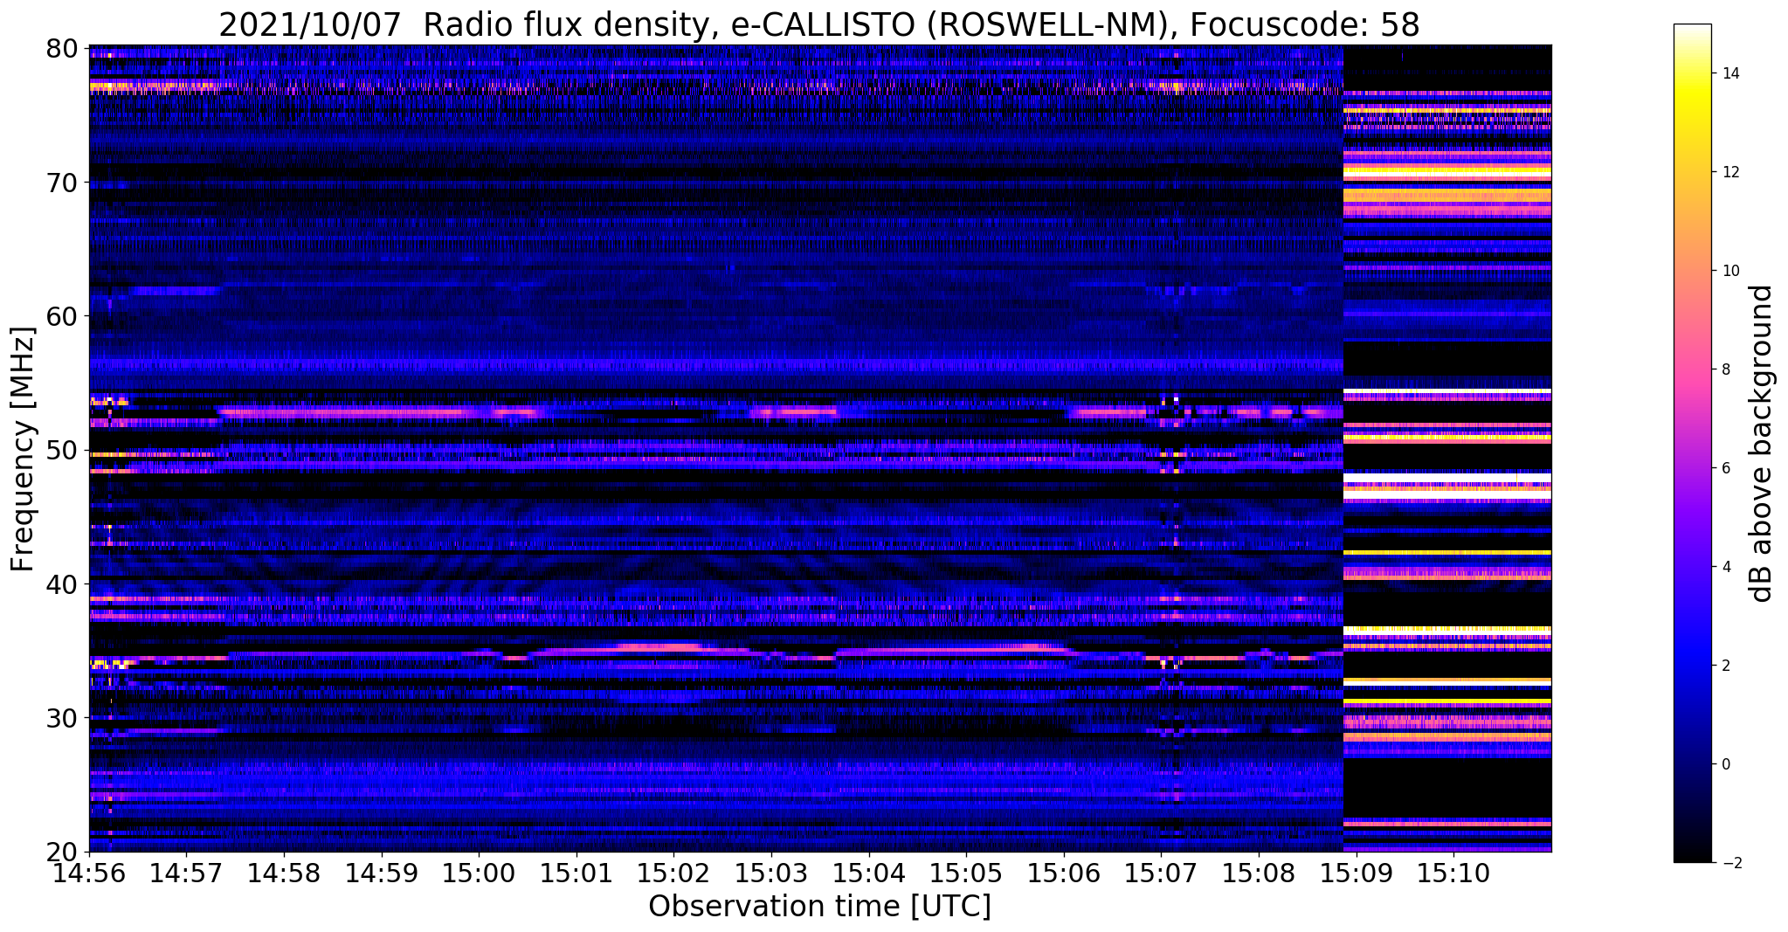Click the 15:00 time tick label
Viewport: 1788px width, 932px height.
coord(479,873)
